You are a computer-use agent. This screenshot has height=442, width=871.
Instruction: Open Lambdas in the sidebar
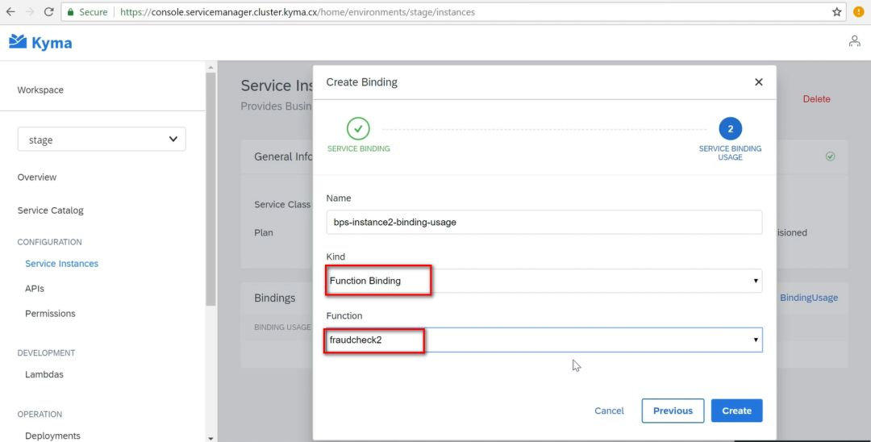44,374
